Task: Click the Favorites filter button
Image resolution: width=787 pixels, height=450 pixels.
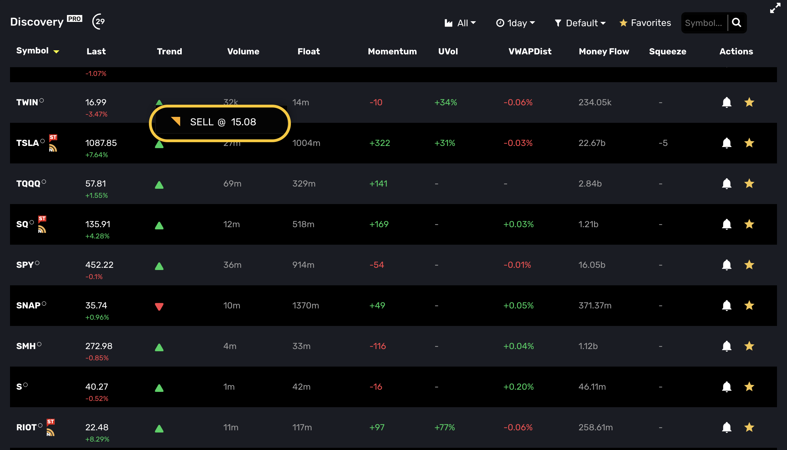Action: [645, 23]
